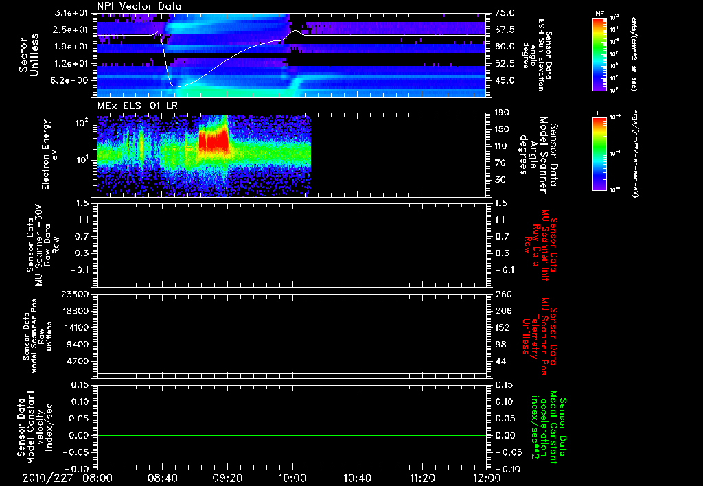Click the "3.1e+01" sector tick label

71,13
